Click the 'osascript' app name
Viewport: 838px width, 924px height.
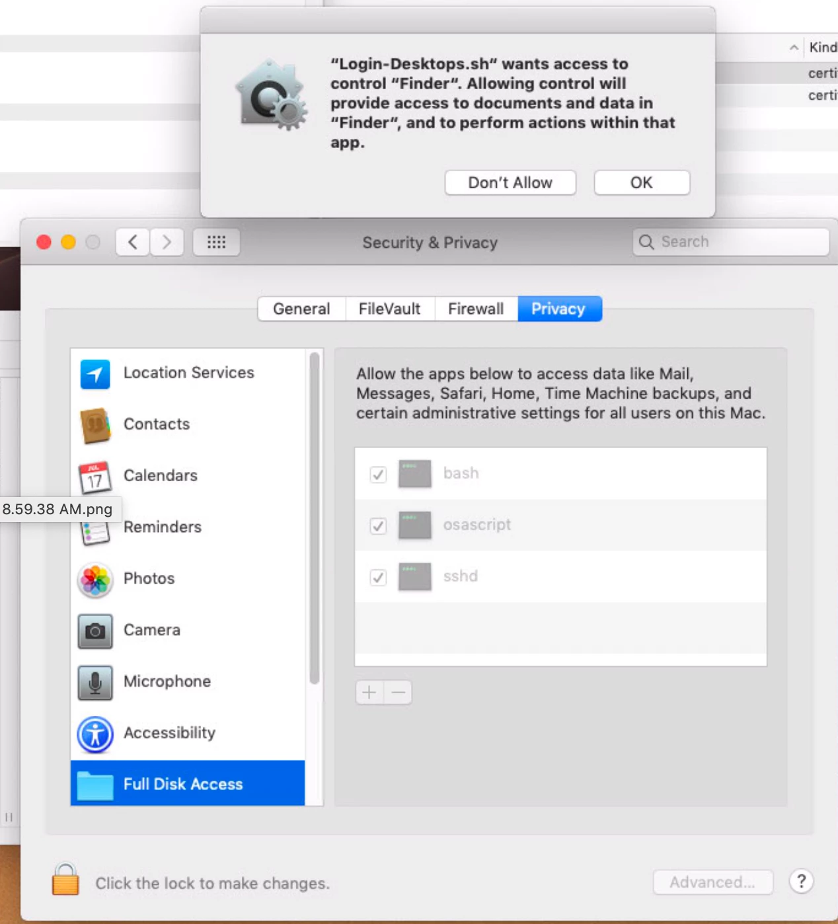pyautogui.click(x=477, y=525)
